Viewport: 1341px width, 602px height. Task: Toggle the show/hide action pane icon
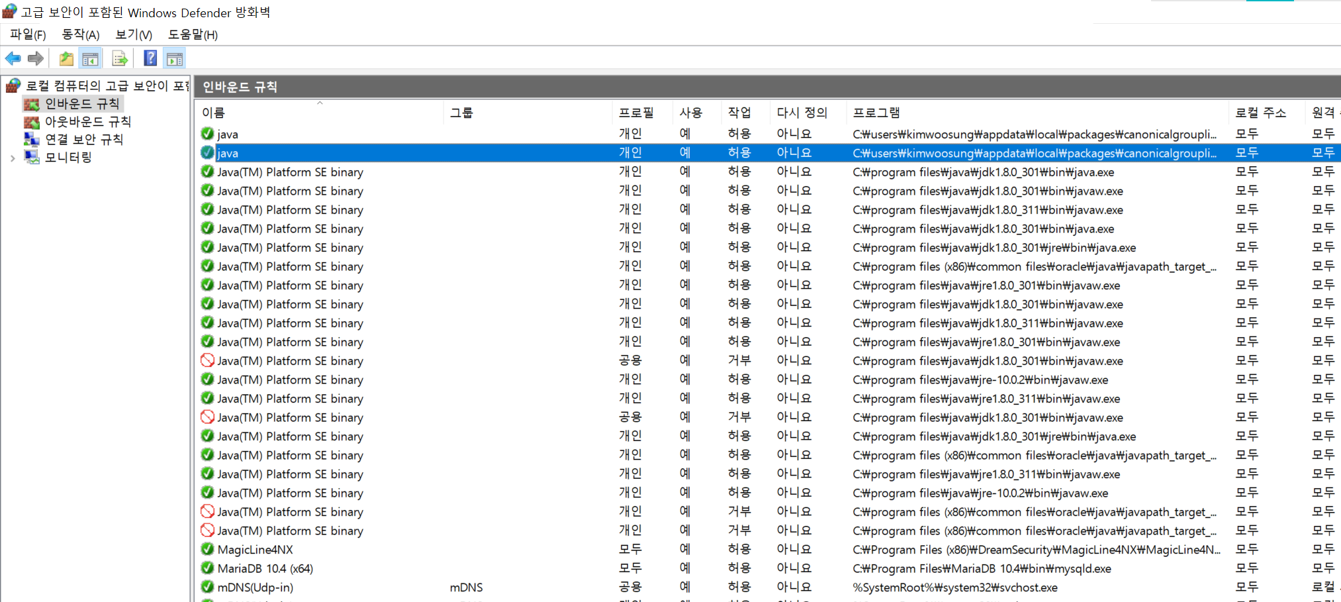pyautogui.click(x=175, y=59)
